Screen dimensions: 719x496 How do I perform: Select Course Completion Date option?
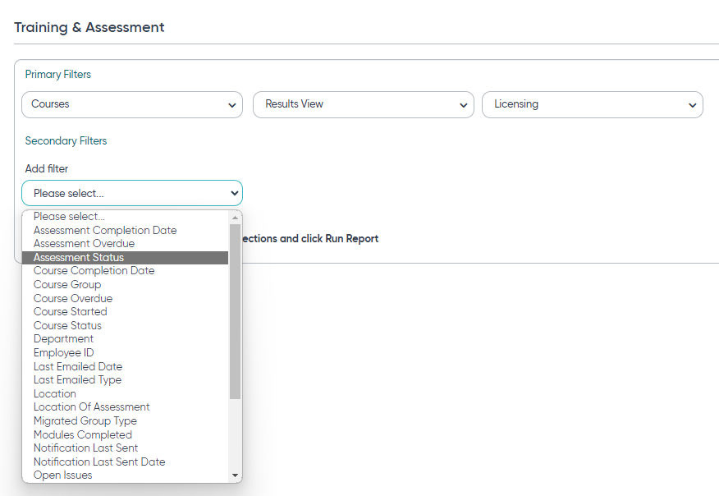pos(126,271)
